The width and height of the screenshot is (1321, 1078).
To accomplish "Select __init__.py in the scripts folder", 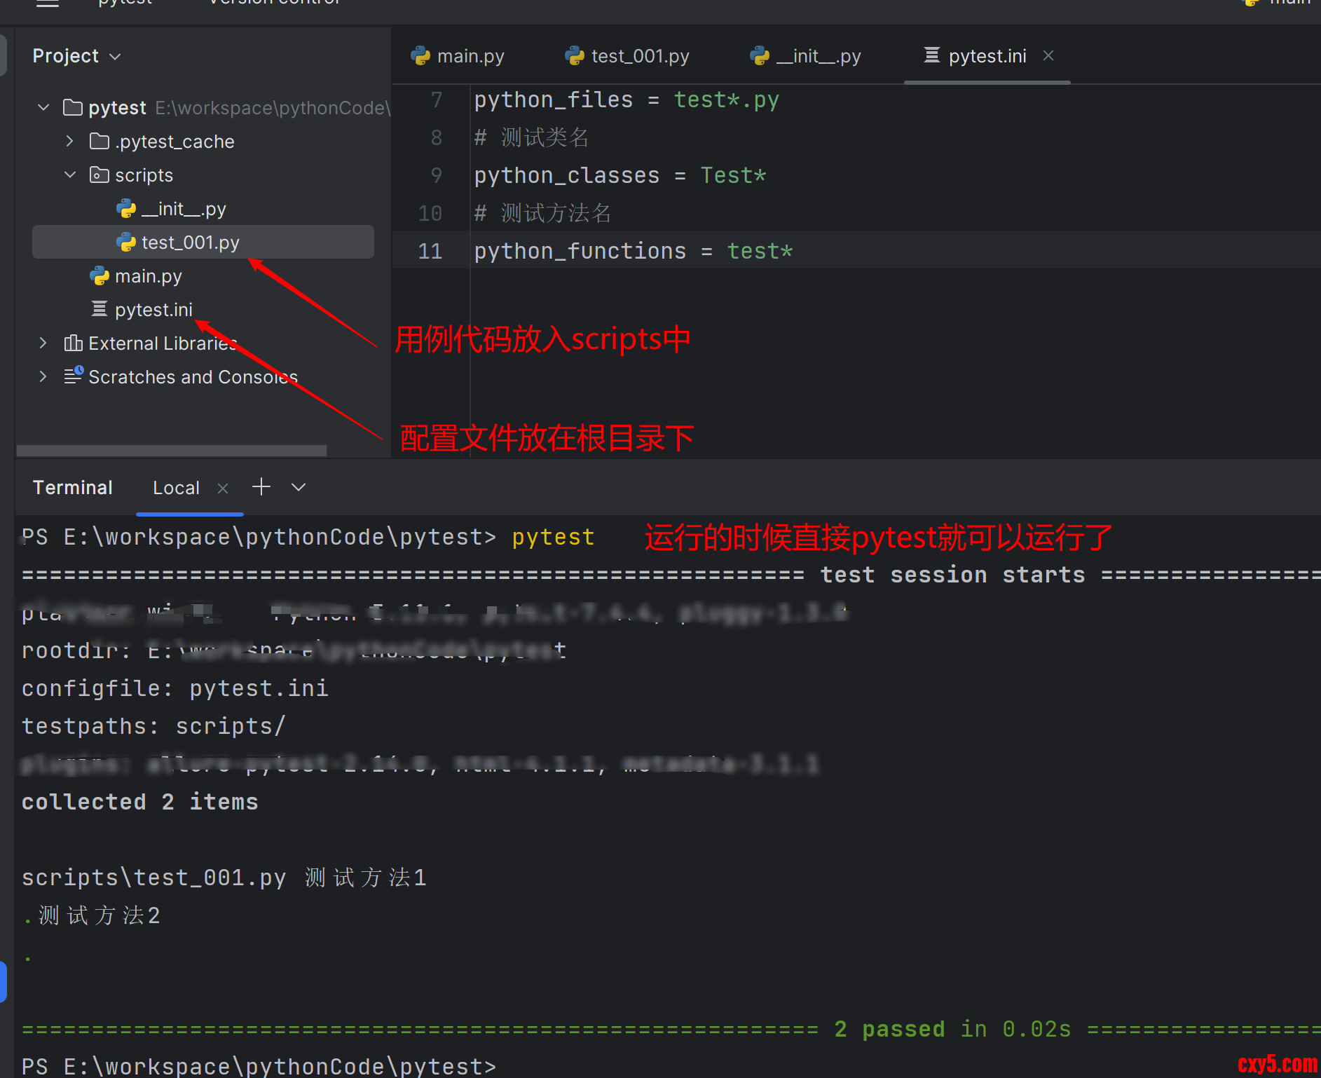I will [184, 209].
